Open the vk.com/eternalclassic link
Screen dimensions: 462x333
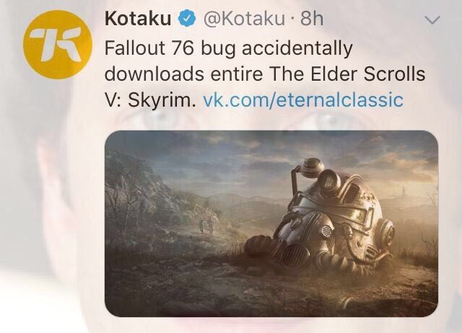click(x=303, y=99)
